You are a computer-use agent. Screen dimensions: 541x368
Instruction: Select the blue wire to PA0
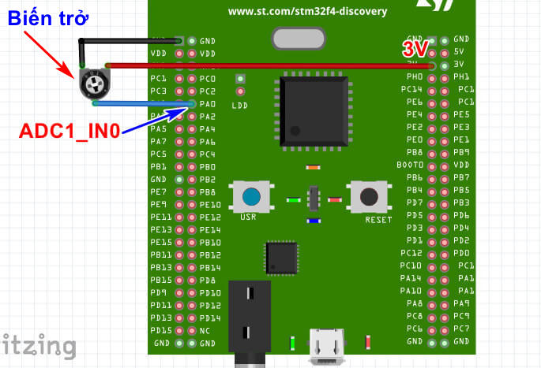point(142,103)
